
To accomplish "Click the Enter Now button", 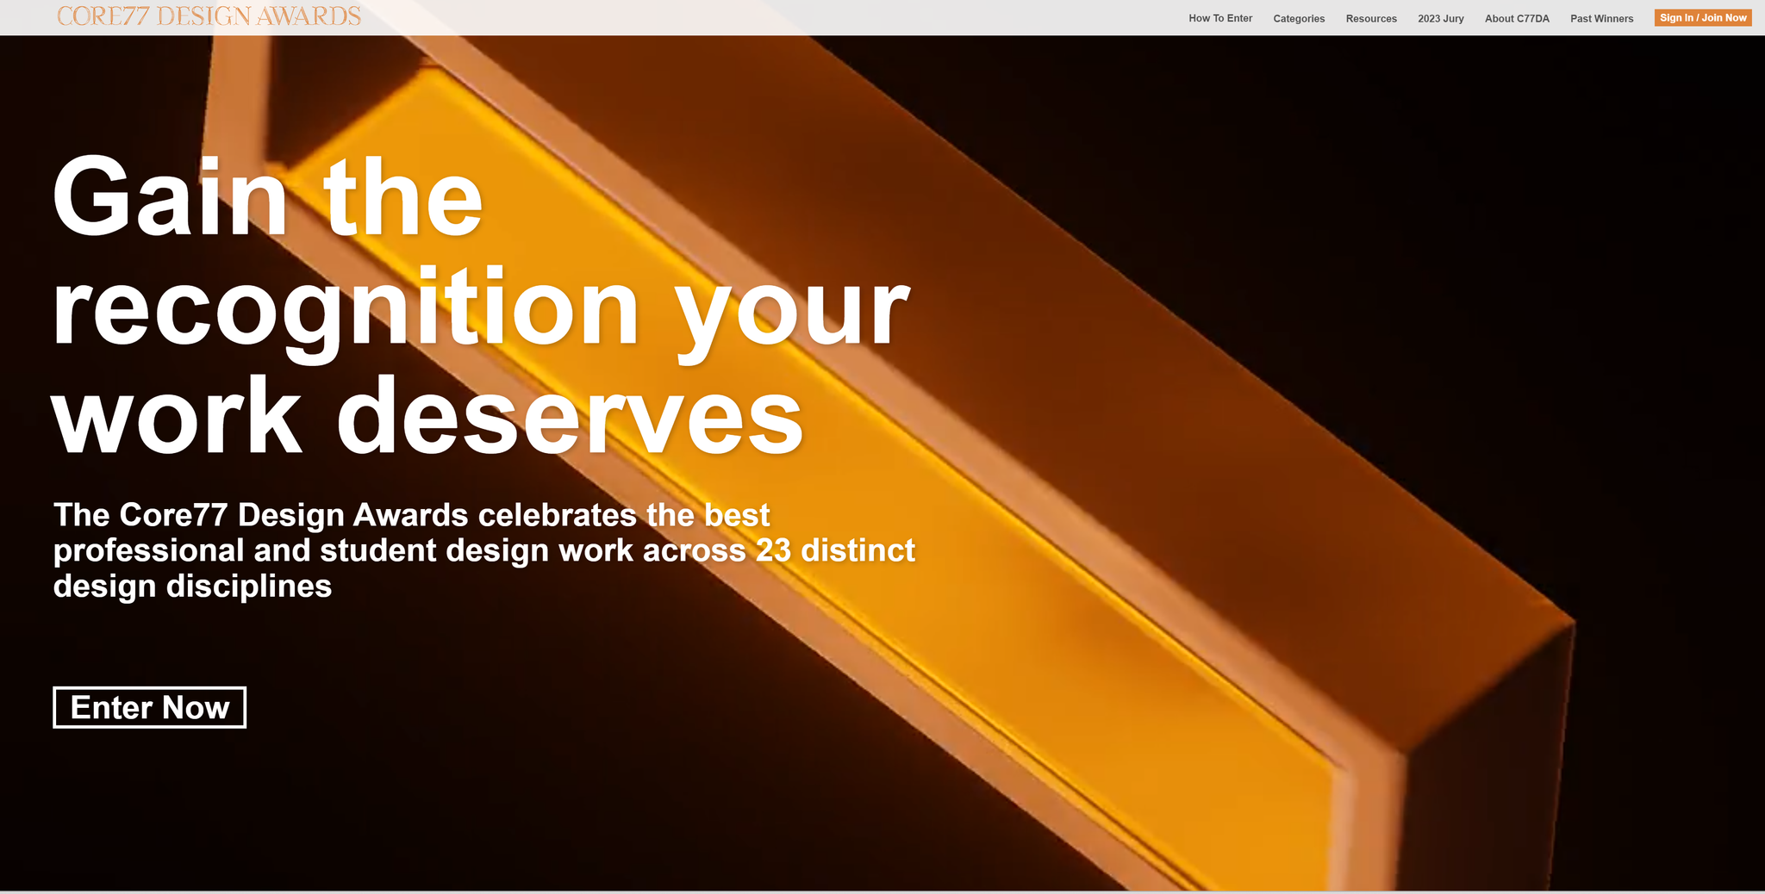I will tap(150, 707).
